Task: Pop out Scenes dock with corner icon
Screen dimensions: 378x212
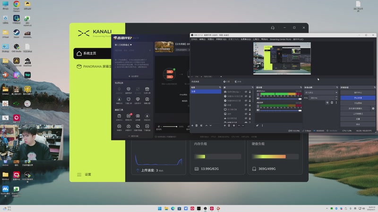Action: point(220,87)
